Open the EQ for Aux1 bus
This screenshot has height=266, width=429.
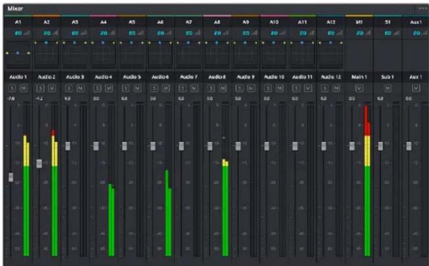417,33
